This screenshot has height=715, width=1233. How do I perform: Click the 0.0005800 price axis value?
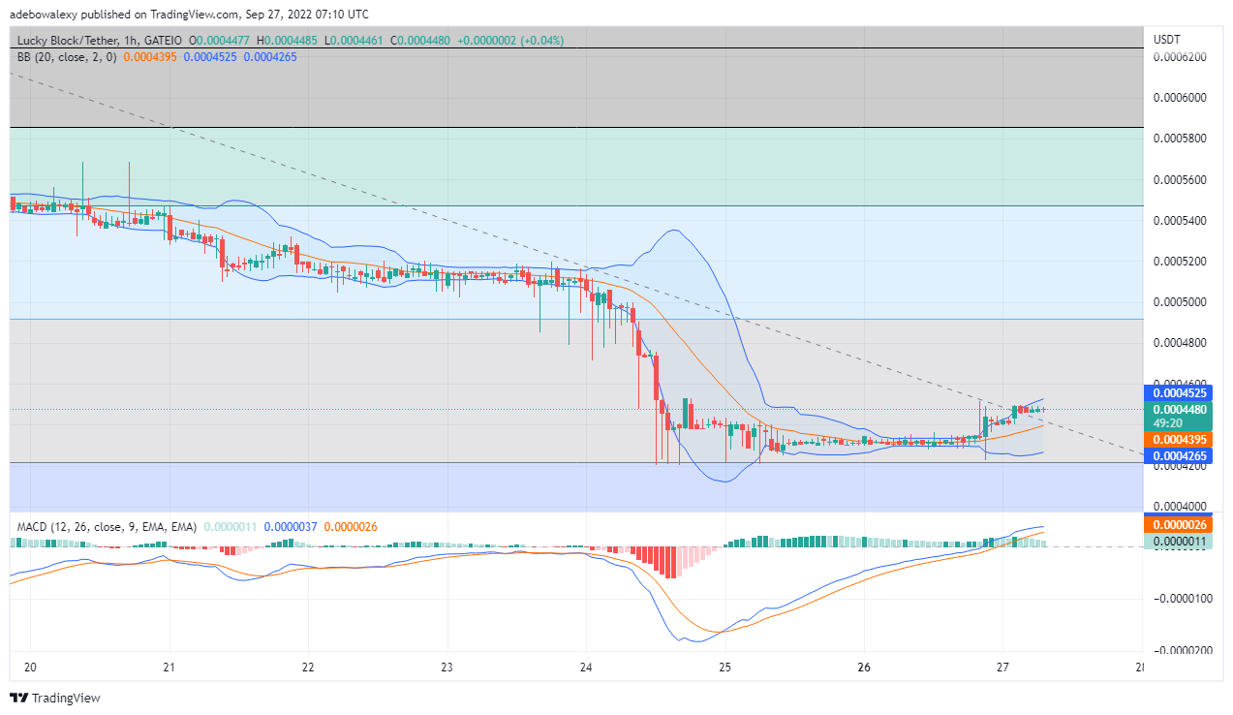tap(1179, 139)
